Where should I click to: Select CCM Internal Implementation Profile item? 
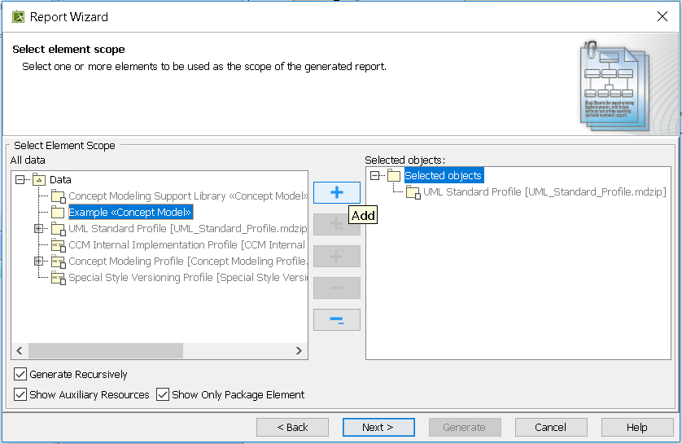(x=186, y=245)
